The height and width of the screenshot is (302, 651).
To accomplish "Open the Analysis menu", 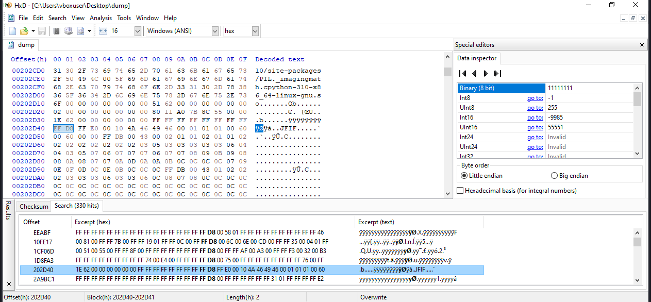I will [x=101, y=18].
